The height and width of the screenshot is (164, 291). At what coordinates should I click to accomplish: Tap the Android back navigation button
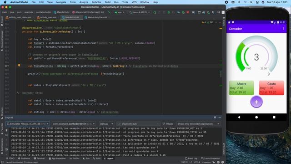[x=239, y=117]
